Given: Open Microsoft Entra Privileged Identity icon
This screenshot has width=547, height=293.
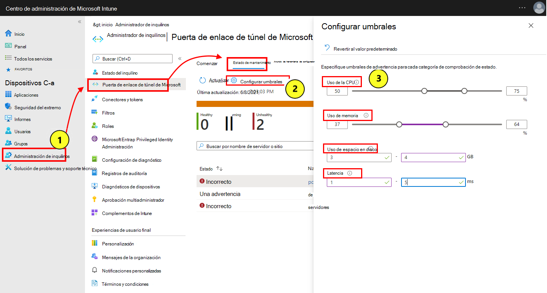Looking at the screenshot, I should [x=95, y=139].
